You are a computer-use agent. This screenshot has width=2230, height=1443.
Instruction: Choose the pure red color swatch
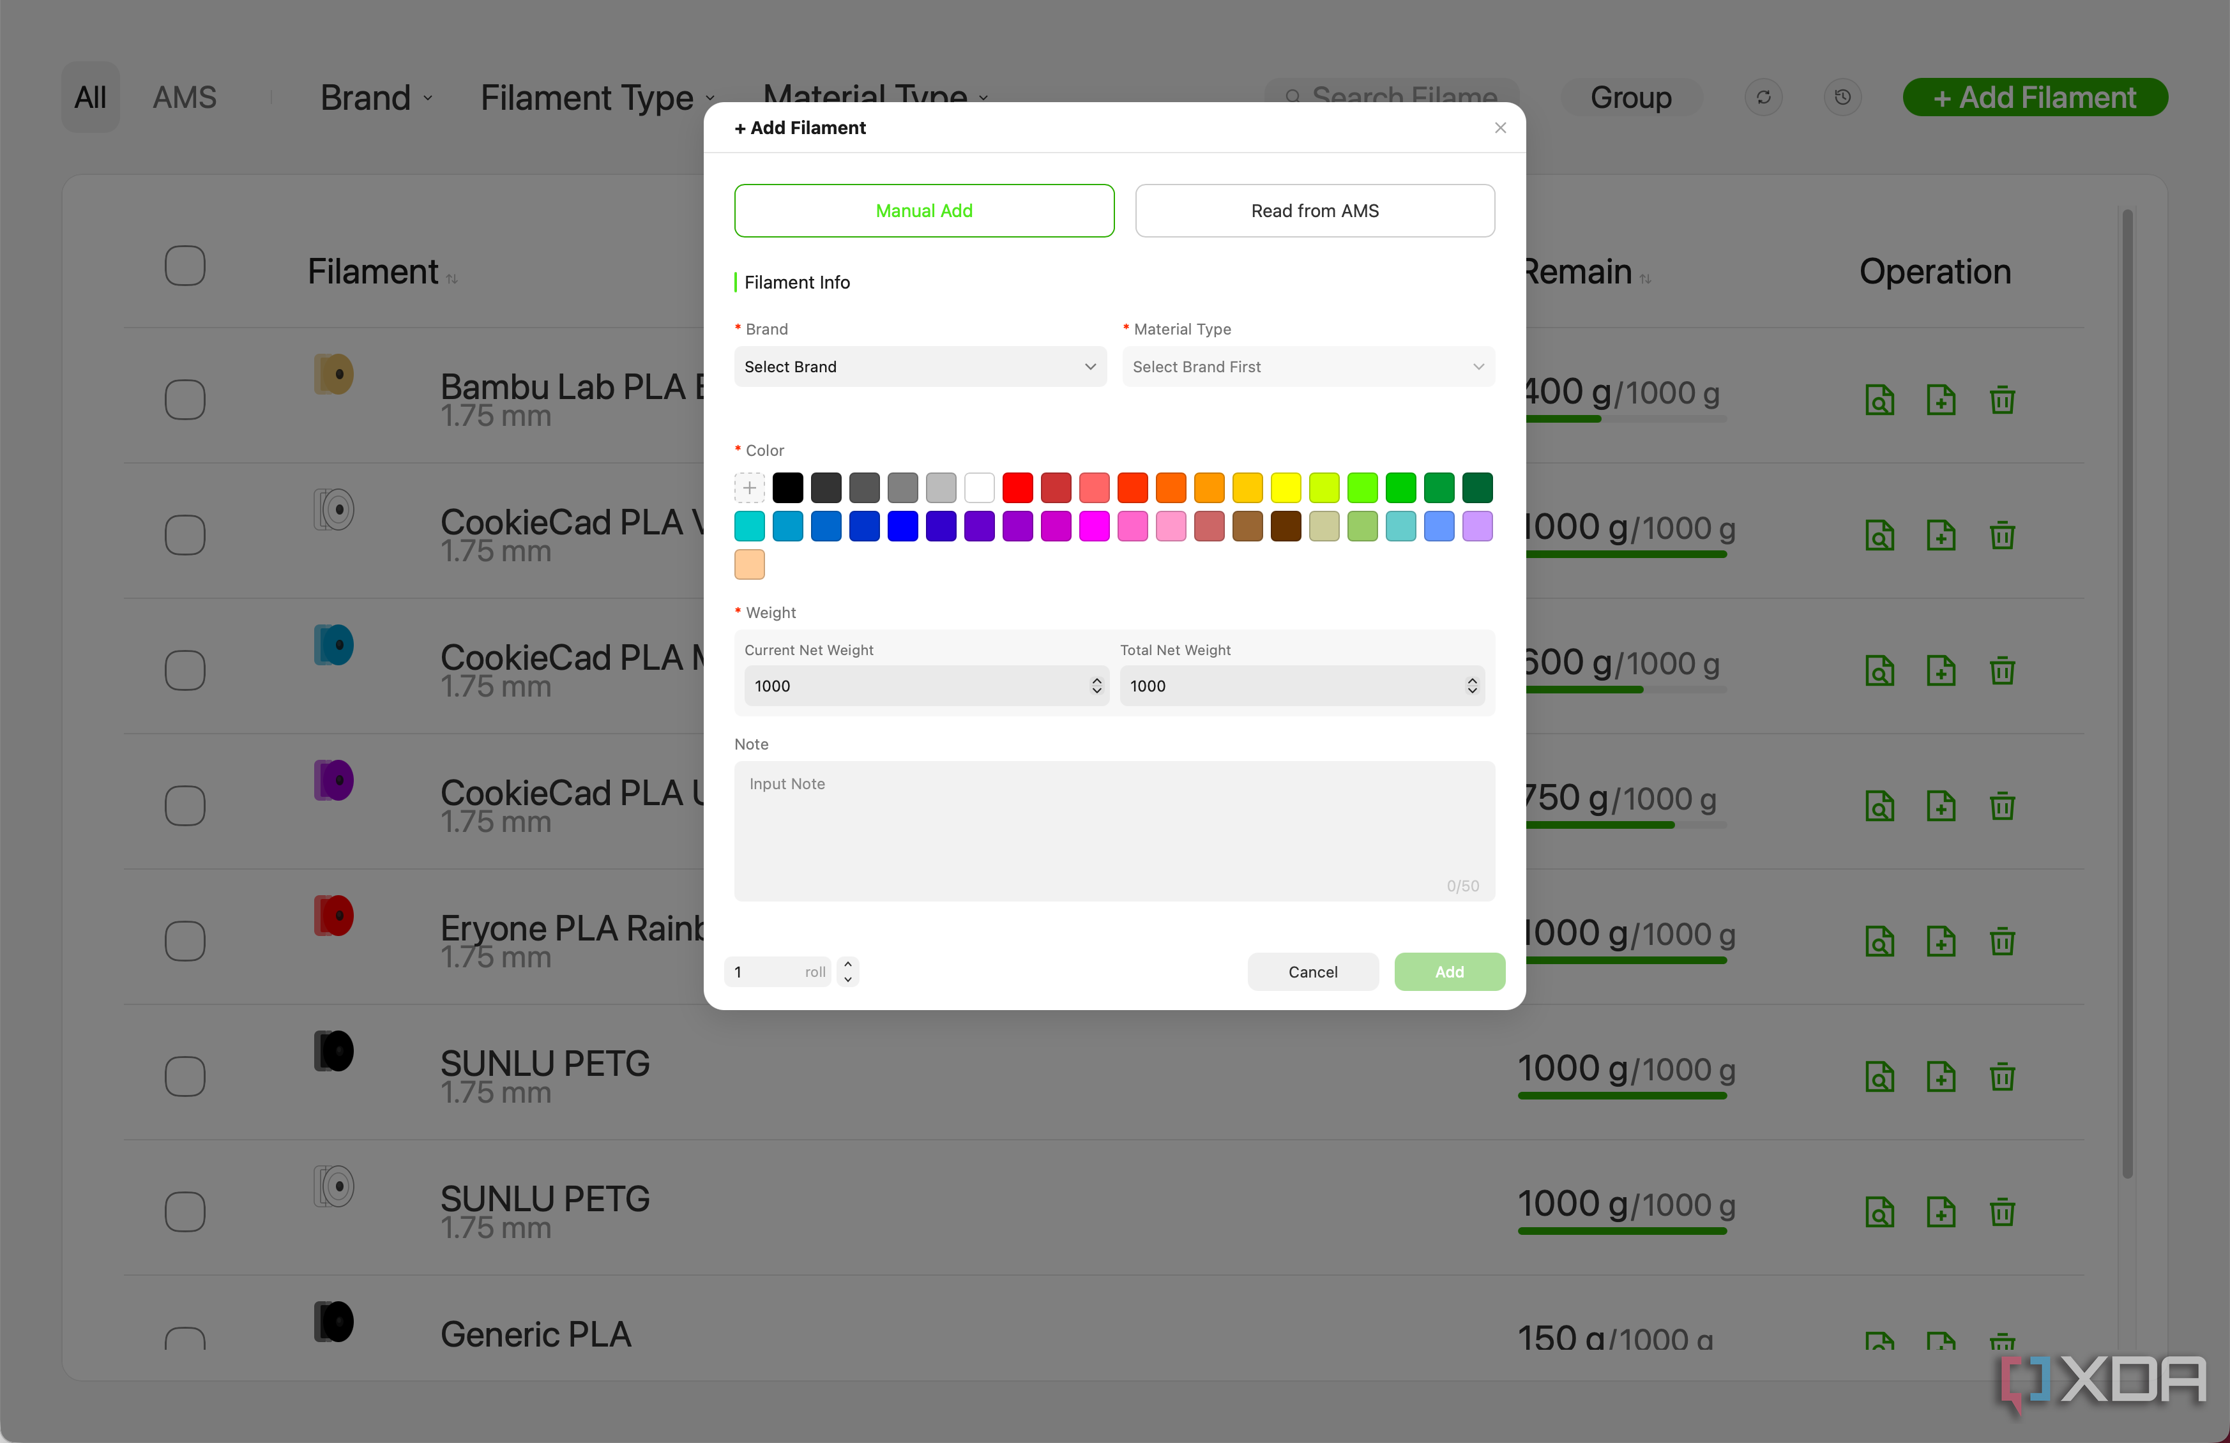(x=1017, y=487)
